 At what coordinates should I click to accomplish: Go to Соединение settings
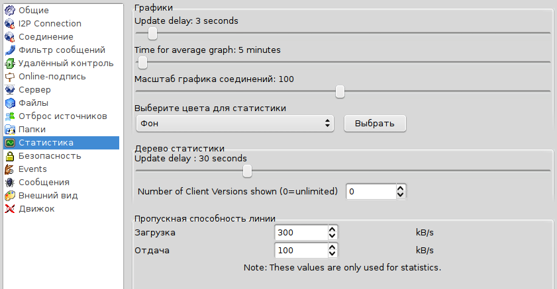(61, 37)
